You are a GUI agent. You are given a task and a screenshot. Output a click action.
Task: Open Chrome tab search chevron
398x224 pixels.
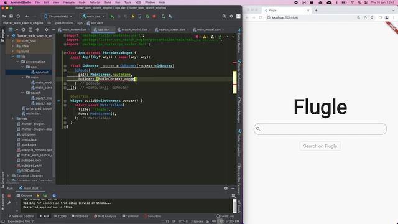coord(393,11)
